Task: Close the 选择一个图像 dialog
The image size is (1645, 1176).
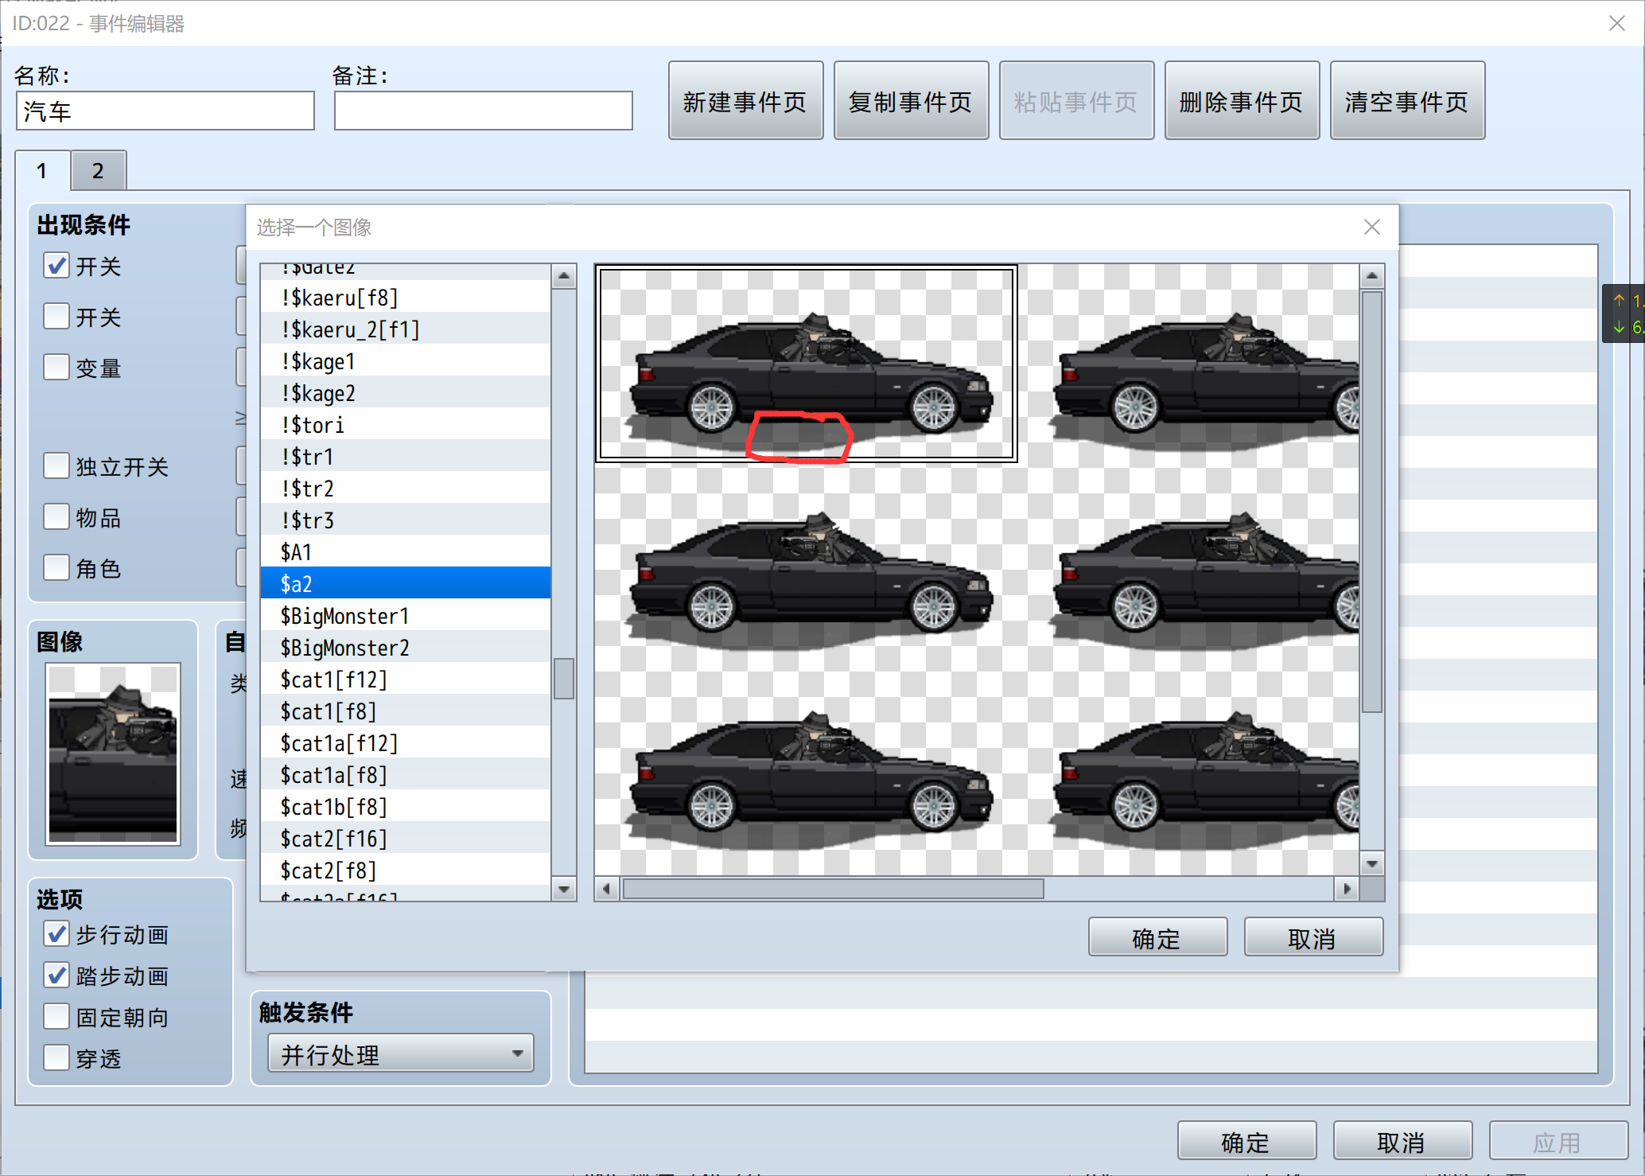Action: [x=1371, y=228]
